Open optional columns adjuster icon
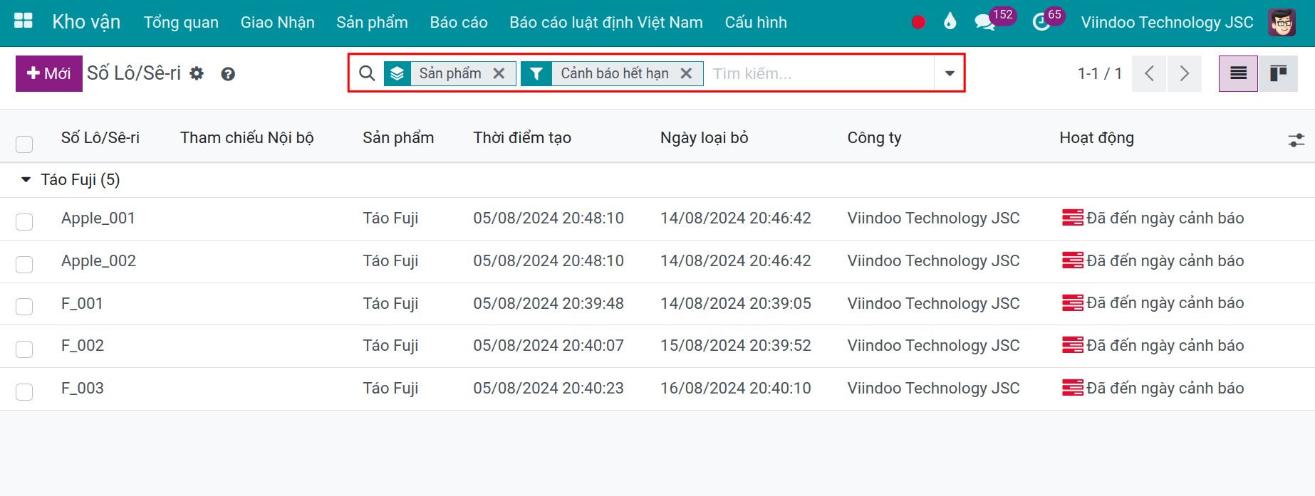 (x=1296, y=140)
